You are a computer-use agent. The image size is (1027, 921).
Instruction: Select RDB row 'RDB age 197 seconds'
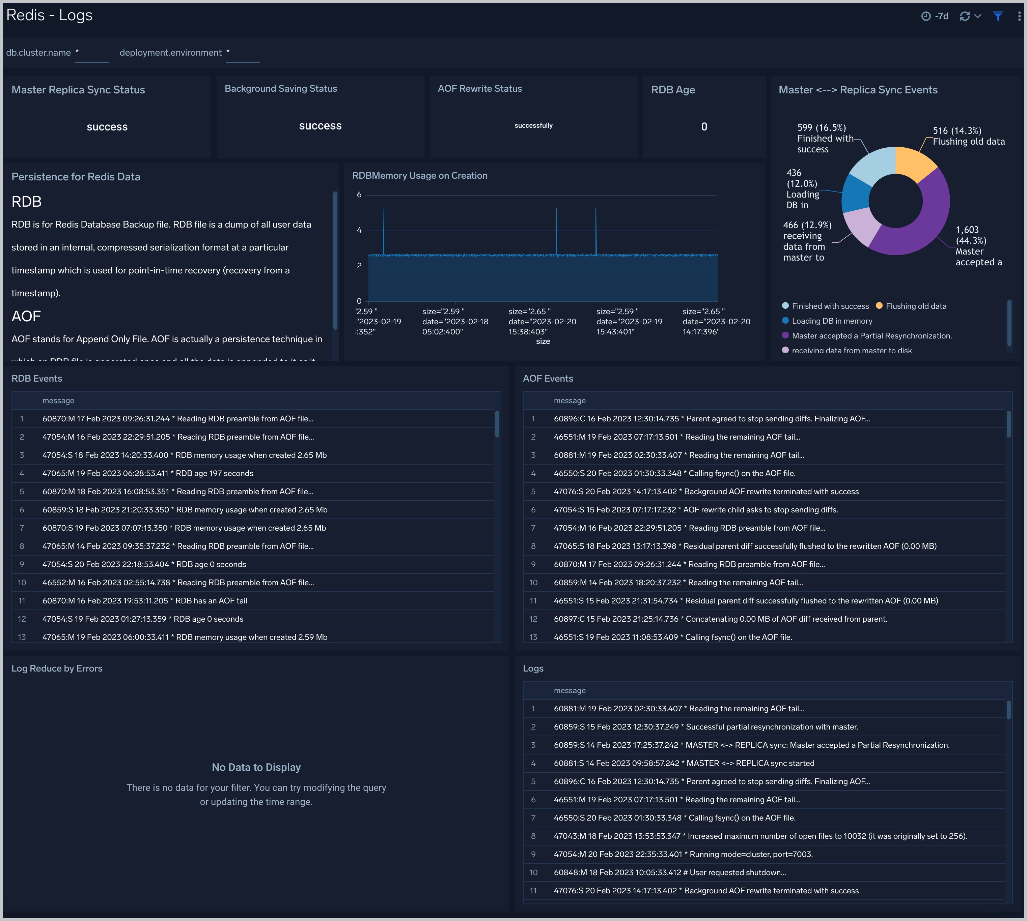[253, 474]
